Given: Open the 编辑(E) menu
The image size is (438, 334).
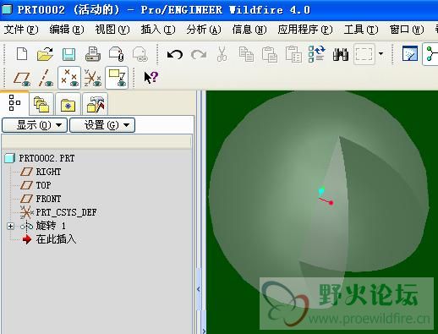Looking at the screenshot, I should pyautogui.click(x=67, y=30).
